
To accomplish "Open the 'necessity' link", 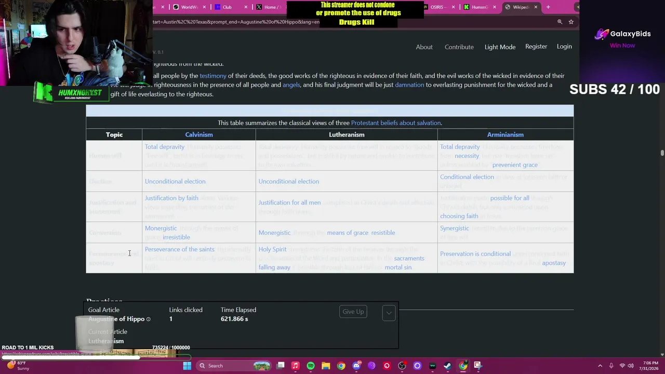I will tap(467, 156).
